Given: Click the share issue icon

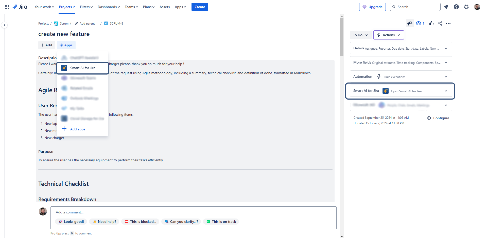Looking at the screenshot, I should [440, 23].
